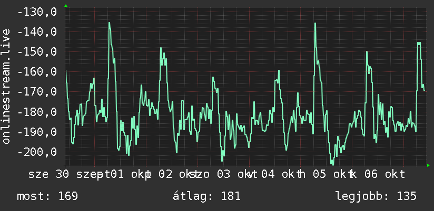The height and width of the screenshot is (211, 434).
Task: Click the -200,0 y-axis label
Action: 37,152
